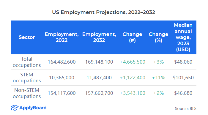This screenshot has height=115, width=208.
Task: Select the Non-STEM occupations row label
Action: [27, 93]
